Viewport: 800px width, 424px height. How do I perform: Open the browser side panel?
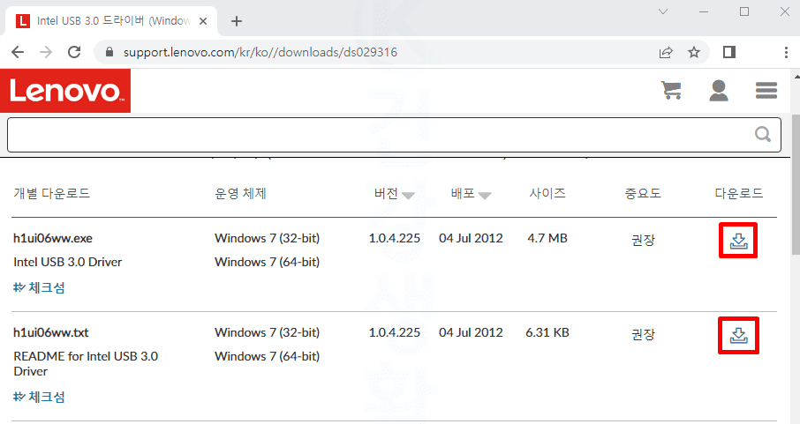coord(729,52)
